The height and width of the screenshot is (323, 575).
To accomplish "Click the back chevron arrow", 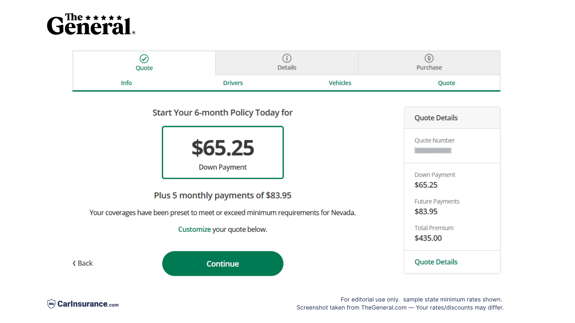I will coord(74,263).
